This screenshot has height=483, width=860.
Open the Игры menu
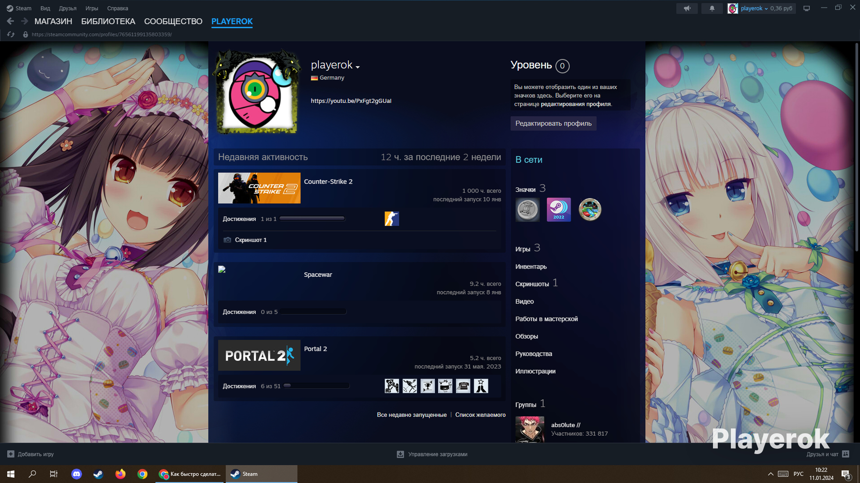point(92,8)
